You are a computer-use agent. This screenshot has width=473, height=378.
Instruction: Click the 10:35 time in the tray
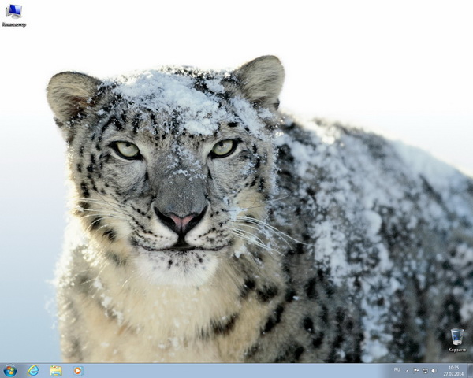tap(453, 367)
